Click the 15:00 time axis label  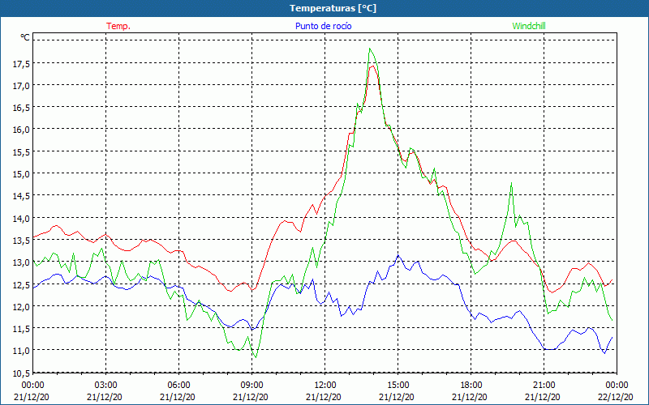point(398,386)
